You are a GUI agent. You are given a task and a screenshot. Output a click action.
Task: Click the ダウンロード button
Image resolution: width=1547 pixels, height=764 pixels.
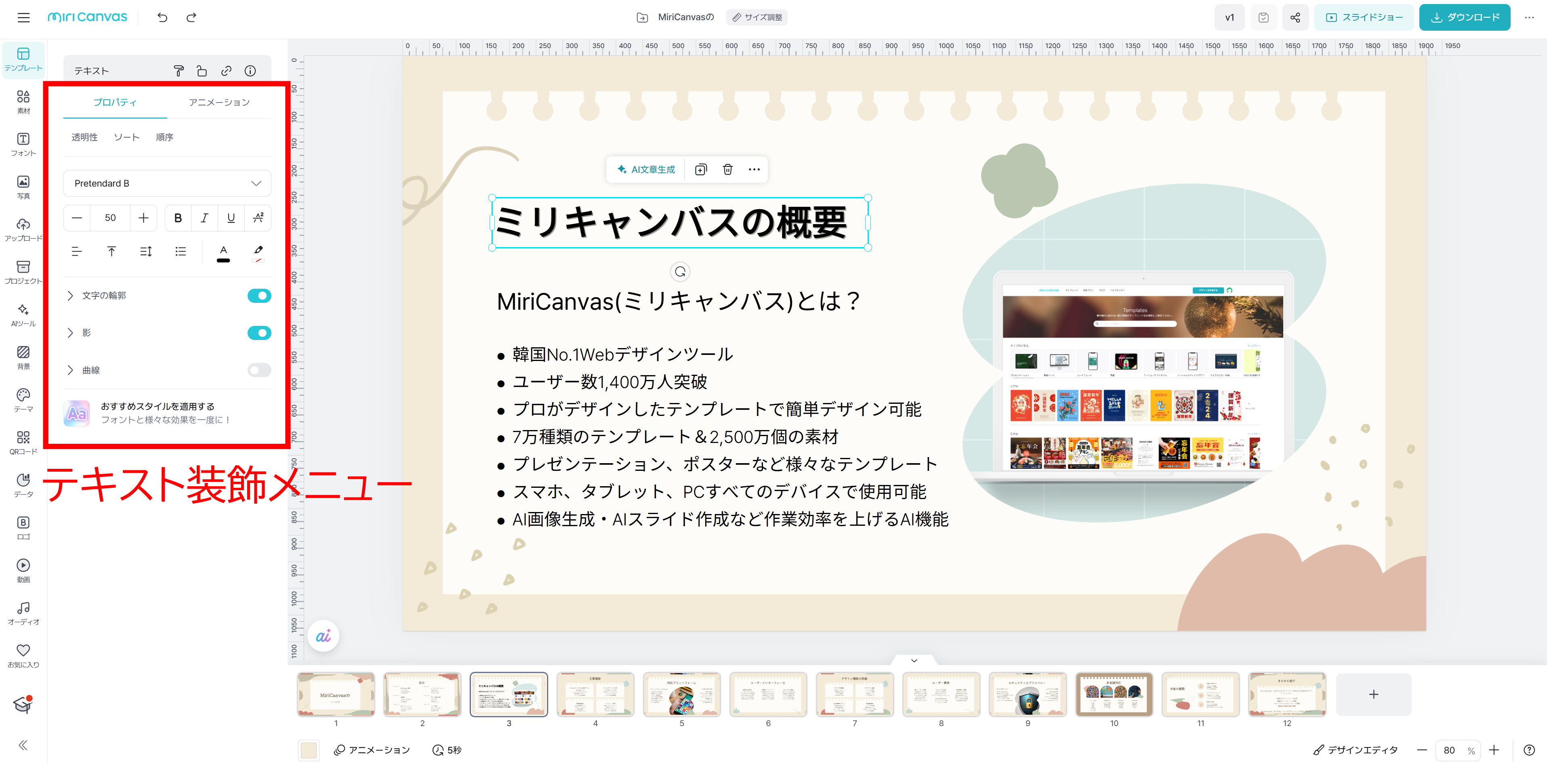click(x=1464, y=17)
